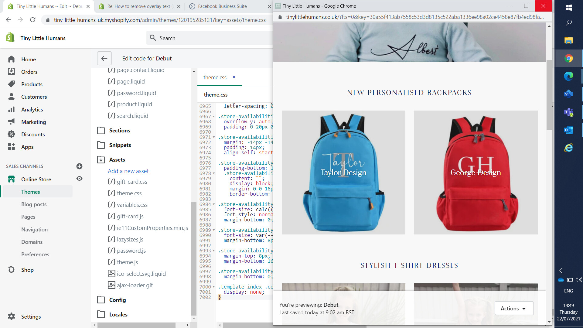Open Orders from the admin sidebar
This screenshot has width=583, height=328.
[x=29, y=72]
